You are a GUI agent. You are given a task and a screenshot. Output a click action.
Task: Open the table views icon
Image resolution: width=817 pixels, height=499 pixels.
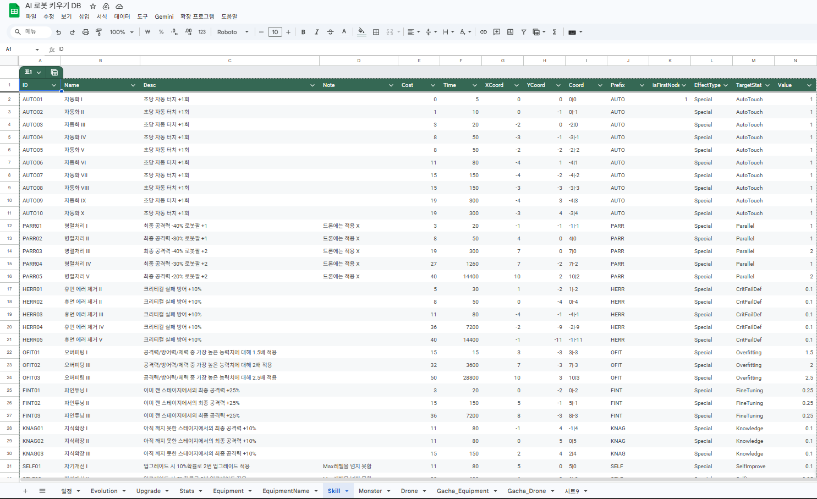(x=539, y=32)
